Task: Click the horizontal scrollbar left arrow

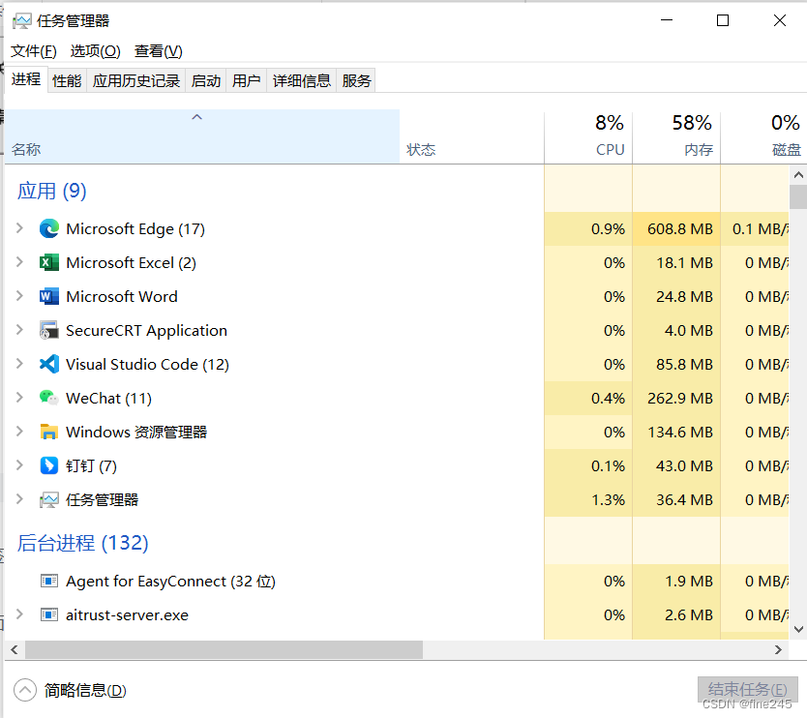Action: click(x=15, y=650)
